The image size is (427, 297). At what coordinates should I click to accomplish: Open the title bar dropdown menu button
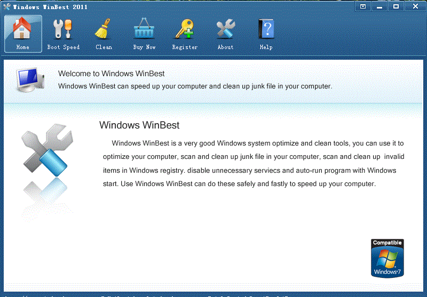pos(363,6)
